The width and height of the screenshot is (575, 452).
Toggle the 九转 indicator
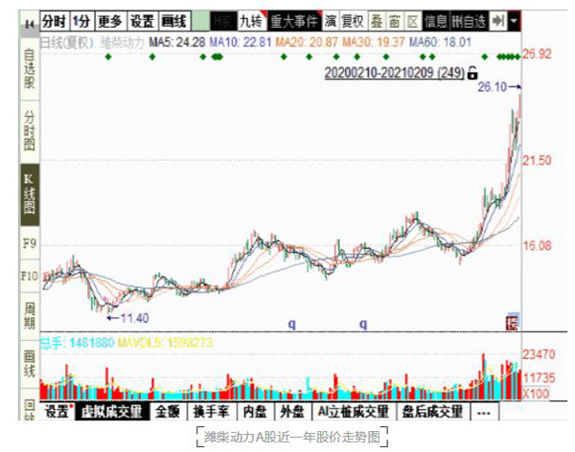point(252,20)
